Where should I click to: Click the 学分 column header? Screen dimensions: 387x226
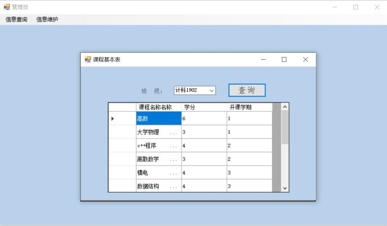pos(204,107)
